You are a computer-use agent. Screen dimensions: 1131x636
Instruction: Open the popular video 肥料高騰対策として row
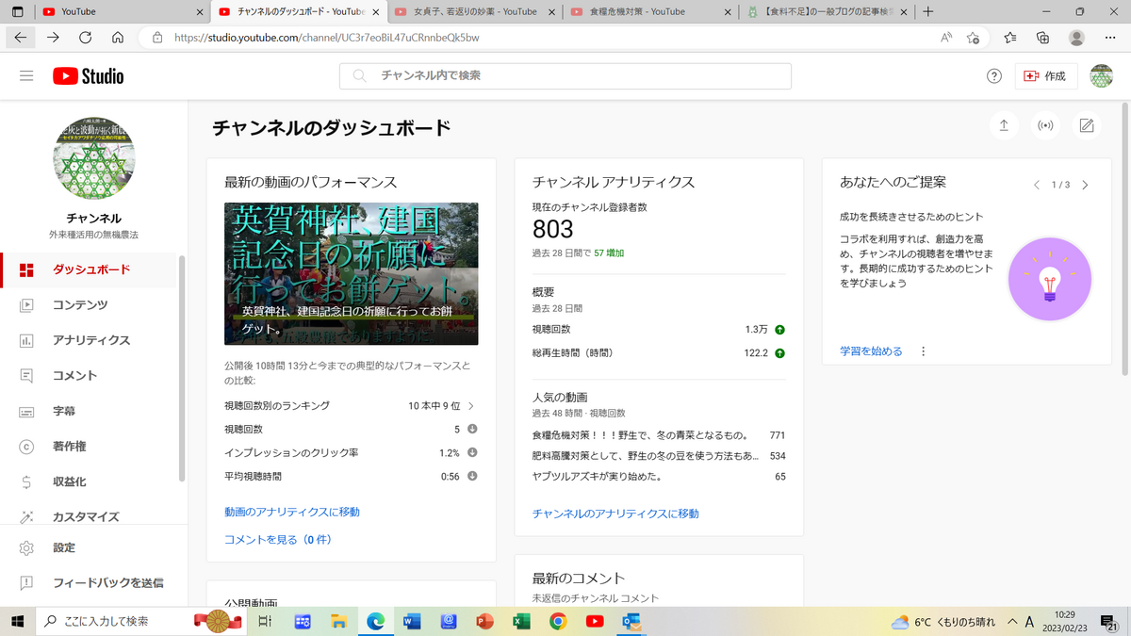(659, 456)
